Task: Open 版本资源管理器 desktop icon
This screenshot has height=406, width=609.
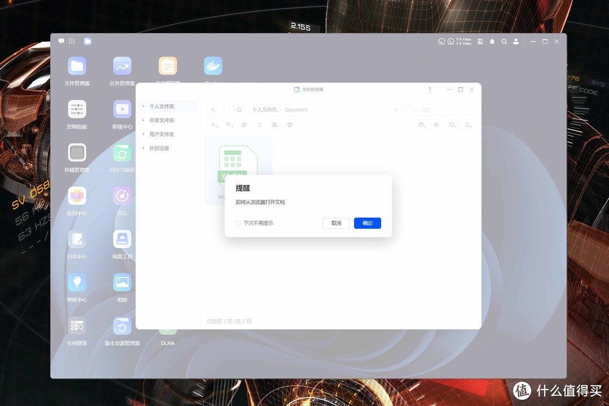Action: click(x=122, y=326)
